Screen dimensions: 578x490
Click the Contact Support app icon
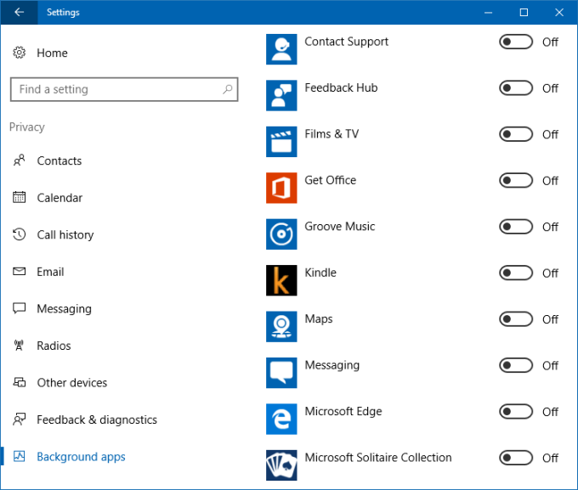(281, 49)
